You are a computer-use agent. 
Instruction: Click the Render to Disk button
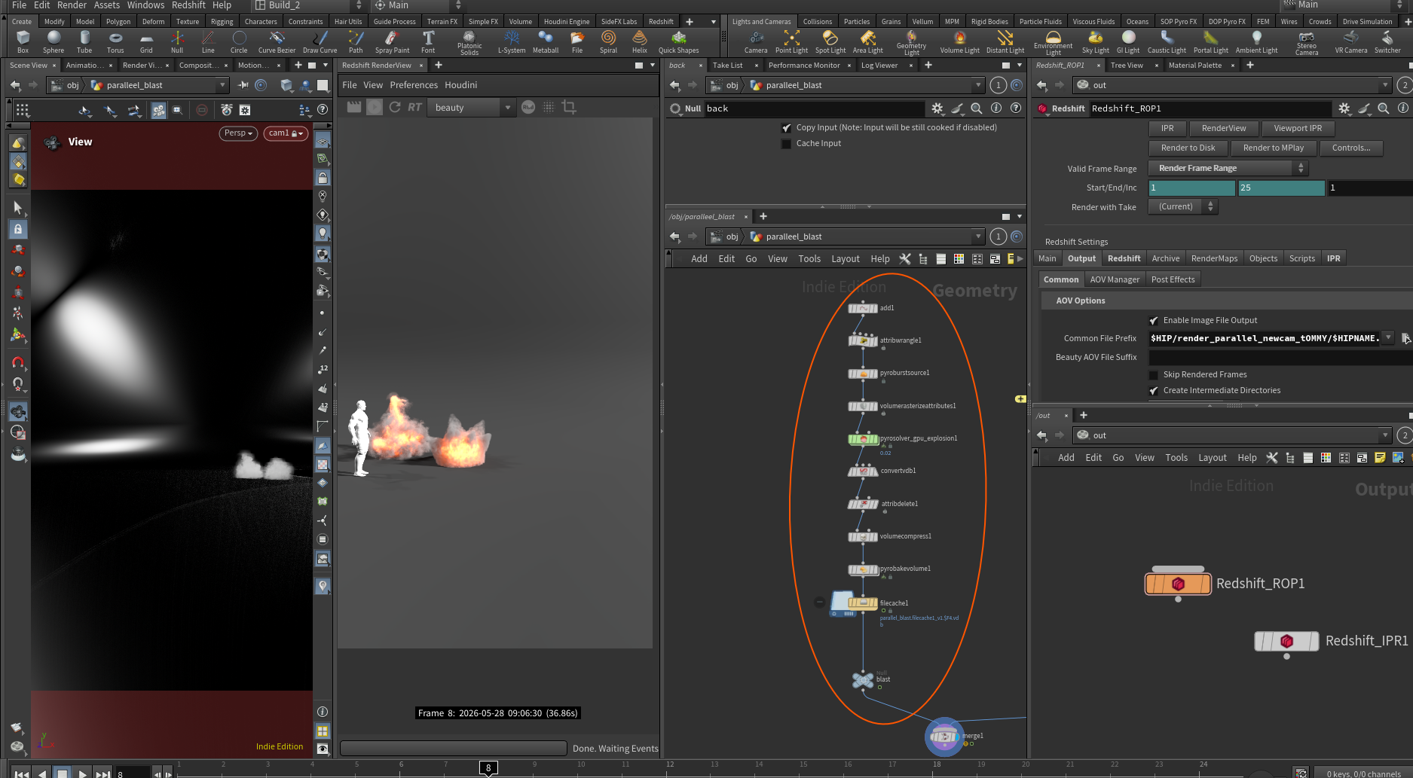click(1188, 148)
